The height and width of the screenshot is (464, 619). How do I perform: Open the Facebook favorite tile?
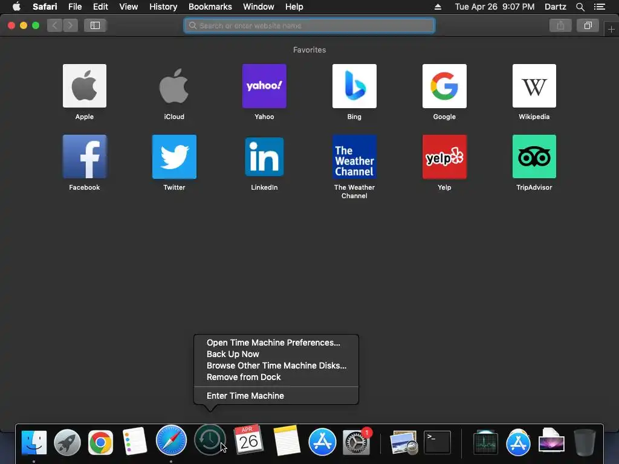point(85,156)
